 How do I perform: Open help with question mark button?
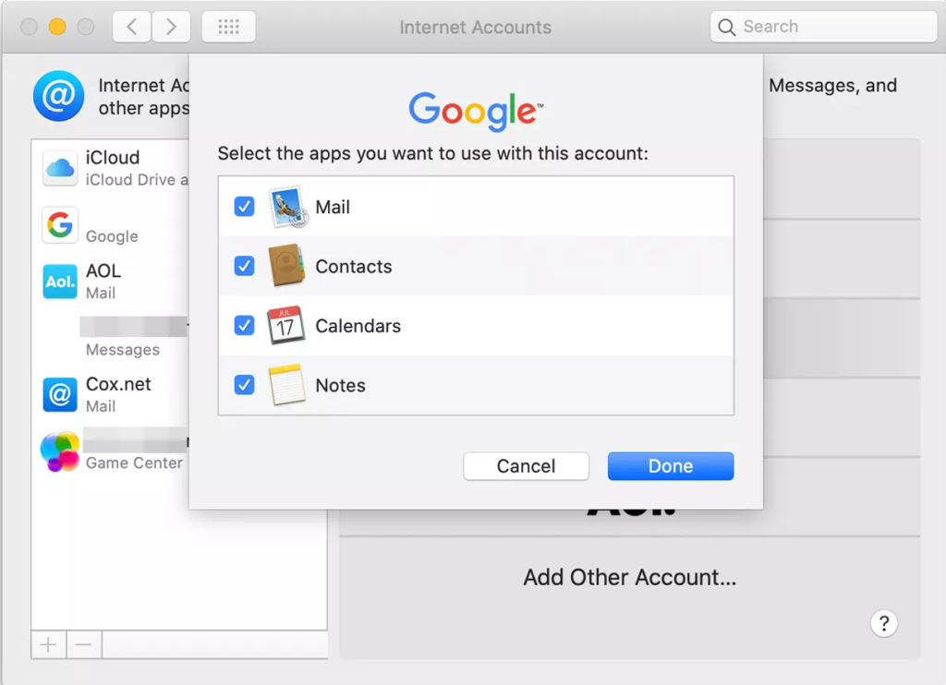[883, 623]
